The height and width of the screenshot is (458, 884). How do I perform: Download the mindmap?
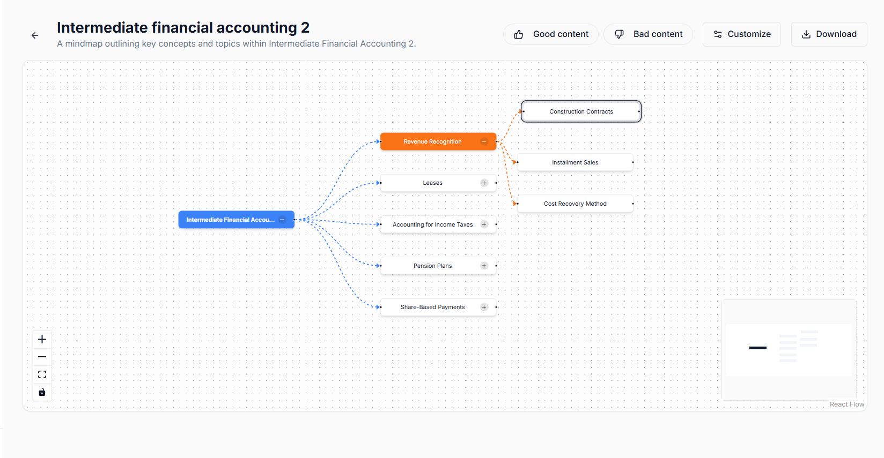pyautogui.click(x=829, y=34)
